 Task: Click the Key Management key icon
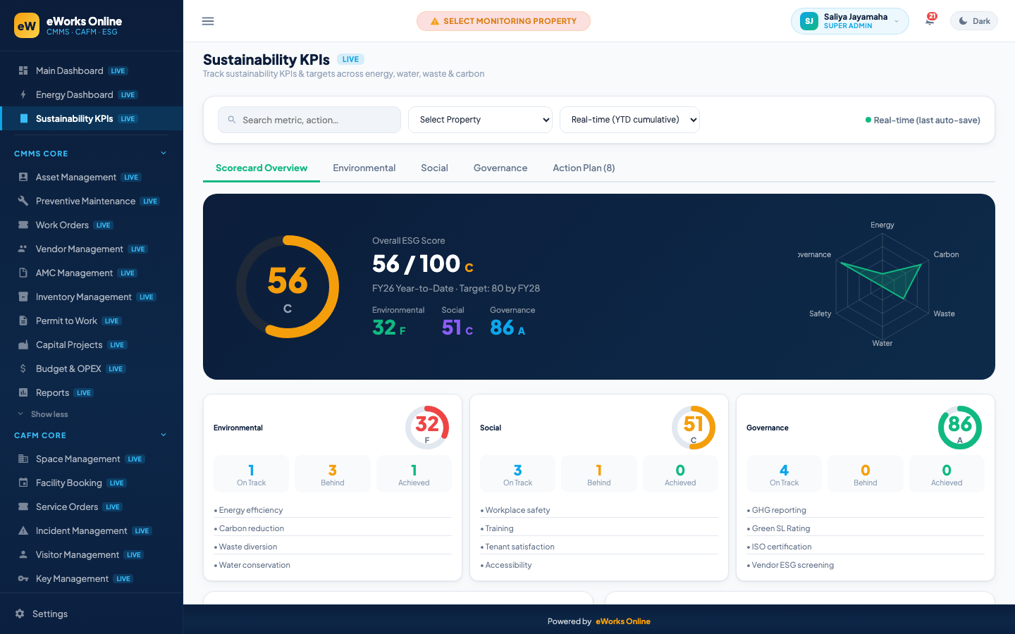23,578
